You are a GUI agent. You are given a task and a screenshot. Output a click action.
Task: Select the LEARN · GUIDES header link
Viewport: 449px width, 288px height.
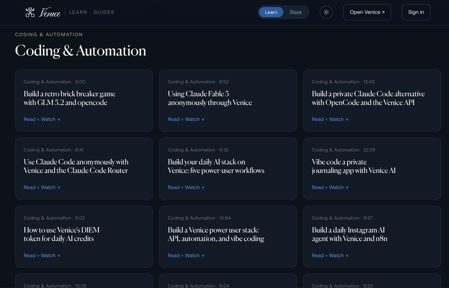point(92,12)
